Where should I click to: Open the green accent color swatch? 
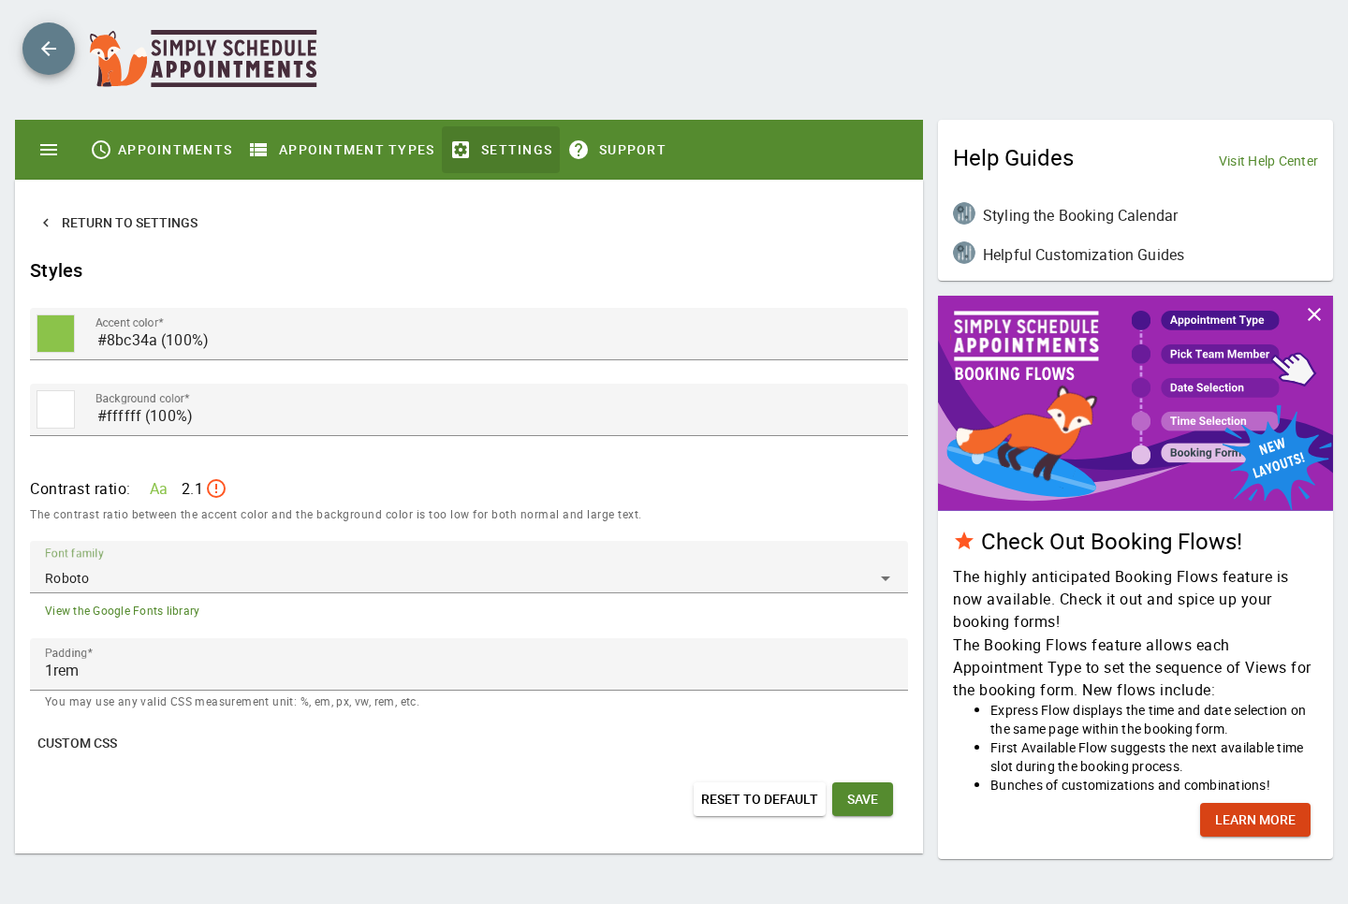(56, 334)
